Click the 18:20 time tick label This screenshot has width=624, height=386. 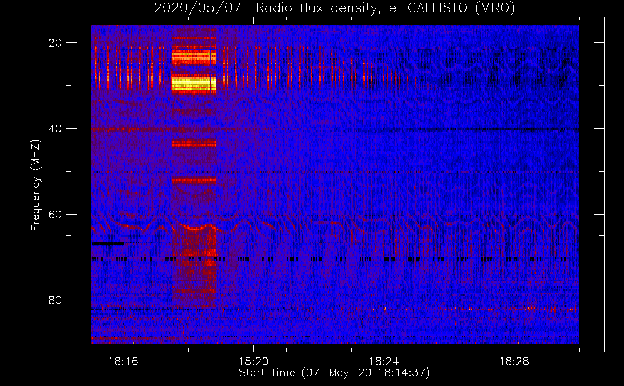point(253,362)
